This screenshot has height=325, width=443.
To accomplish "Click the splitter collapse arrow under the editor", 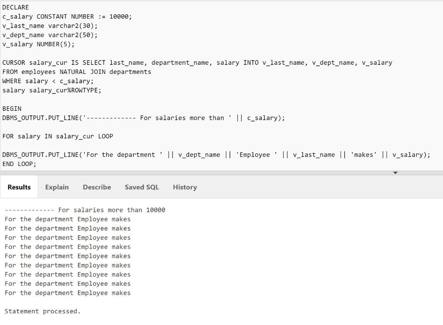I will pos(395,173).
